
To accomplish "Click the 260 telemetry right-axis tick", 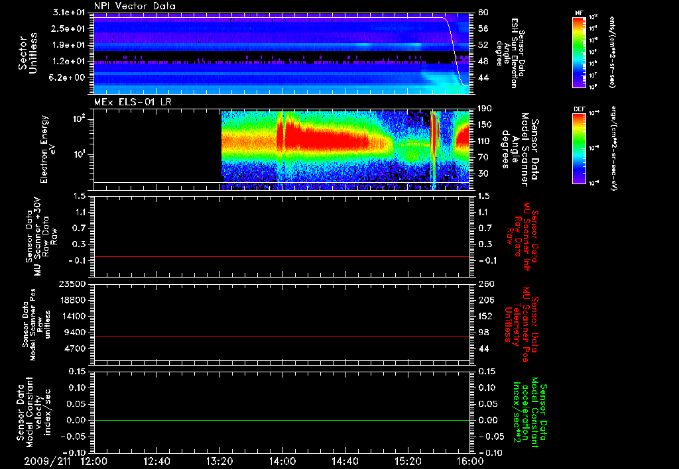I will coord(485,284).
